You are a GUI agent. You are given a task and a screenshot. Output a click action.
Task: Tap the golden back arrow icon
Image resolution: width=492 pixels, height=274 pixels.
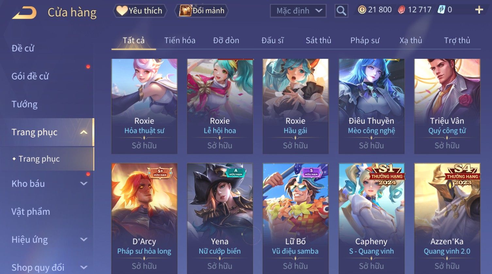point(24,13)
